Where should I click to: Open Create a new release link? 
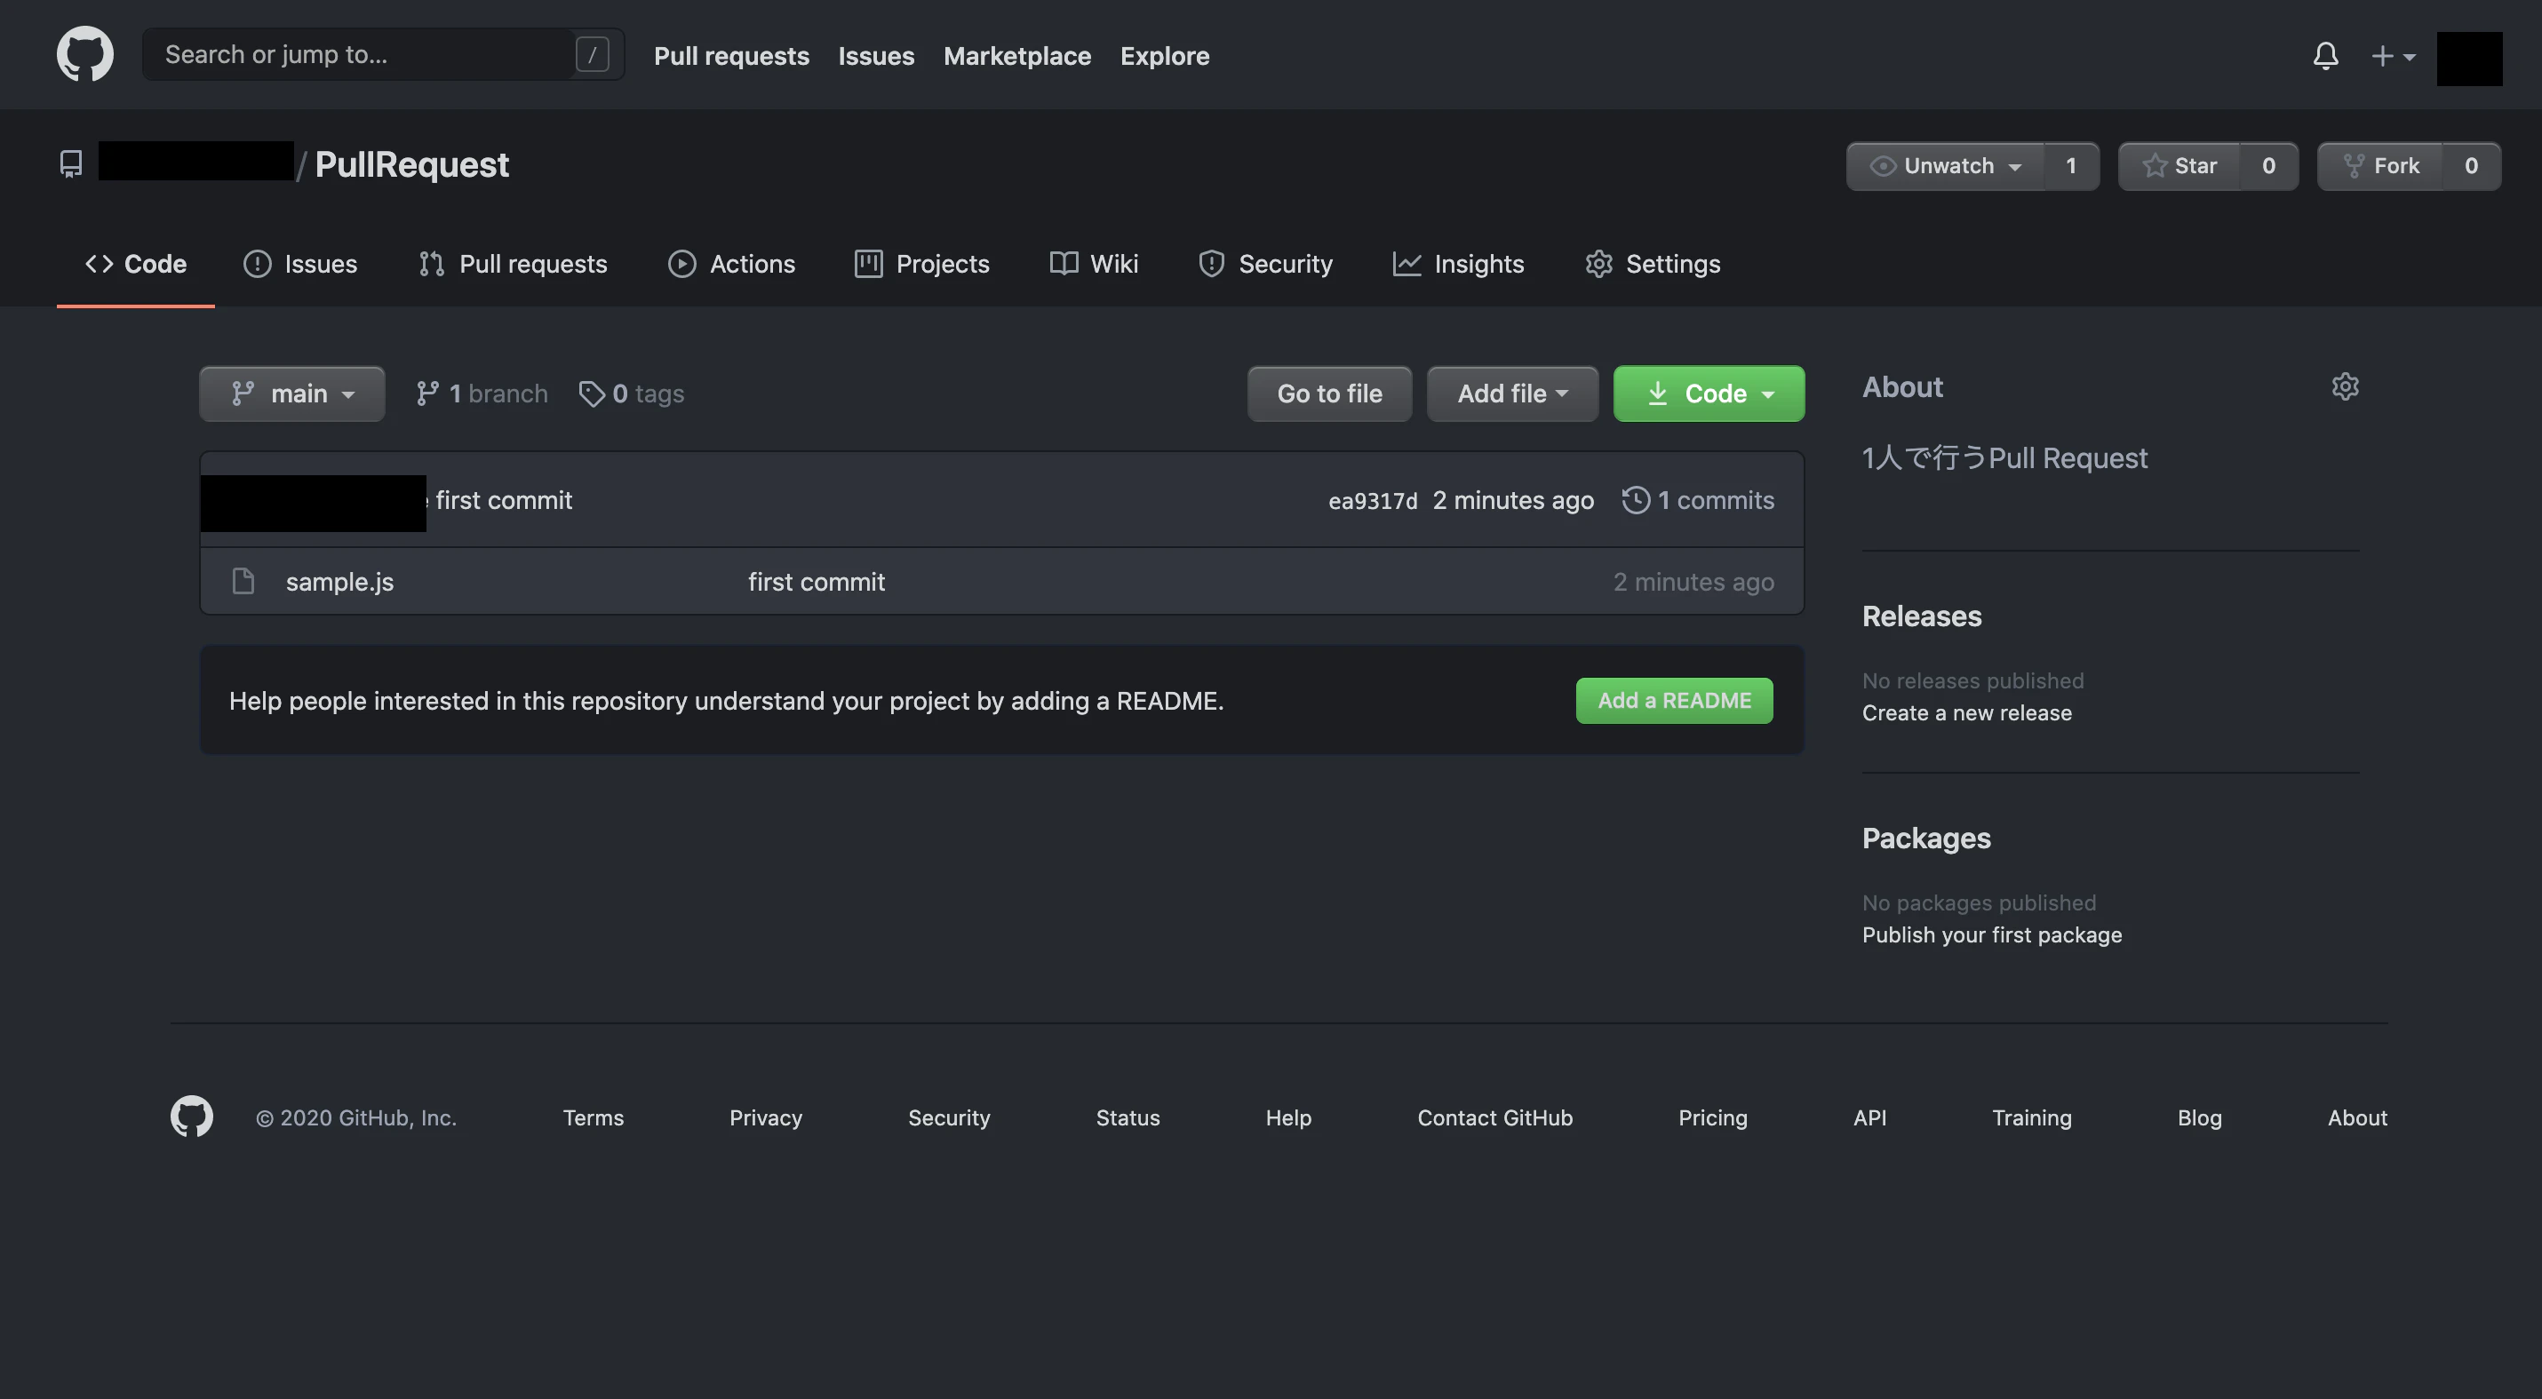[1965, 712]
